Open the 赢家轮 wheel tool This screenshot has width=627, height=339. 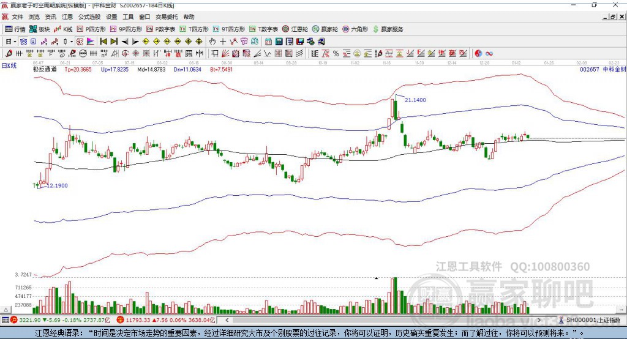click(x=325, y=29)
